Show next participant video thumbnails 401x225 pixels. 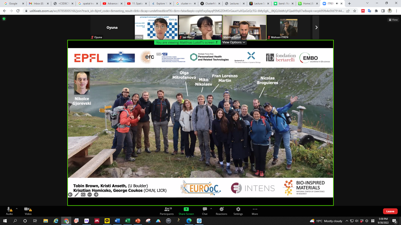pos(316,27)
